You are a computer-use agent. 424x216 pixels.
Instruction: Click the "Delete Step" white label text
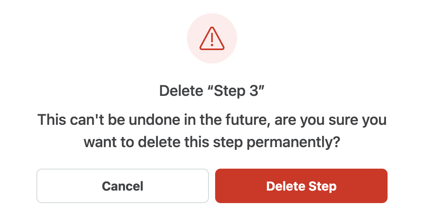301,186
